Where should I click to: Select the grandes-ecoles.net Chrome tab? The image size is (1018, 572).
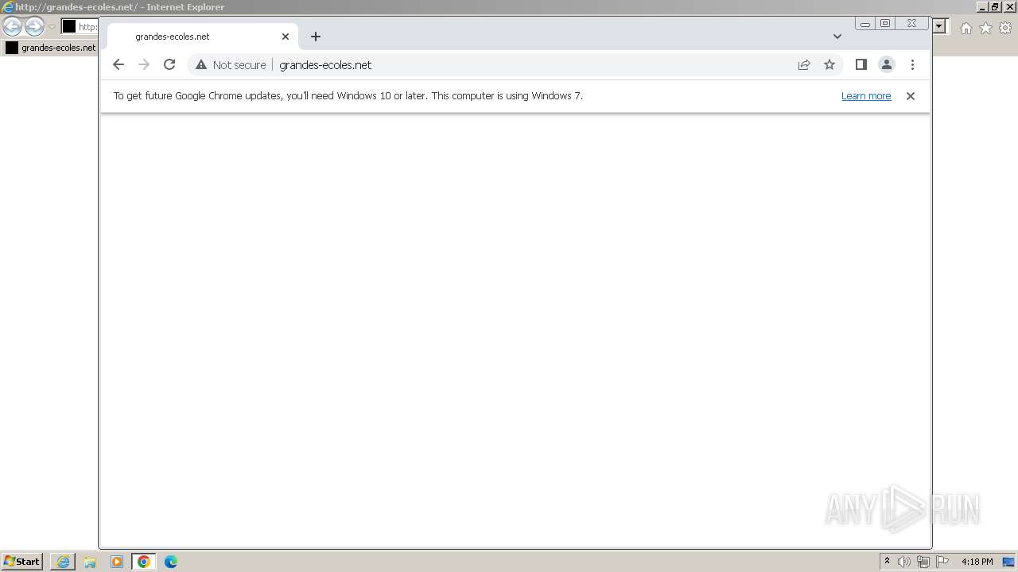tap(203, 37)
